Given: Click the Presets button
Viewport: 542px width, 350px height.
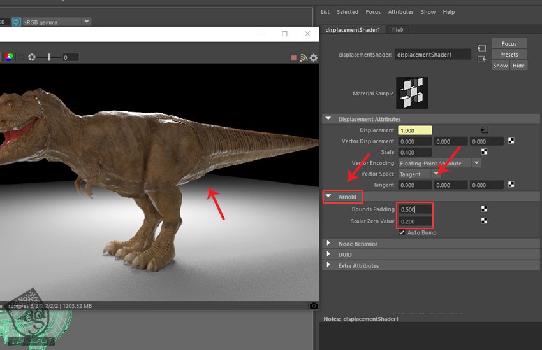Looking at the screenshot, I should tap(509, 55).
